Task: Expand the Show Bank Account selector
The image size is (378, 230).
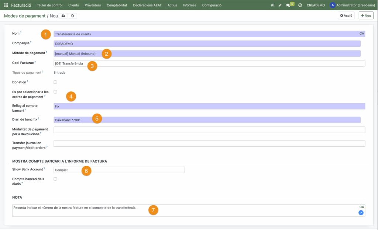Action: pyautogui.click(x=119, y=170)
